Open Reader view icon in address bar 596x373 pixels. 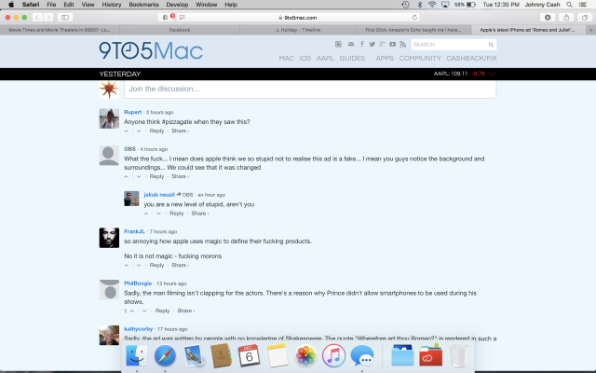183,18
